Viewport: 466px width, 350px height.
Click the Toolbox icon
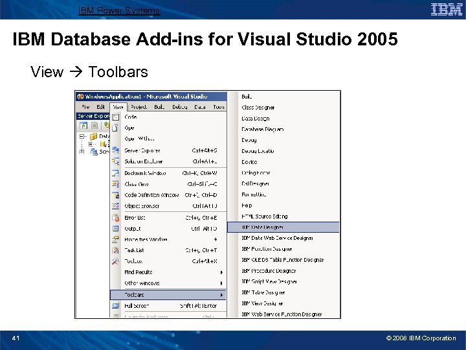[116, 261]
